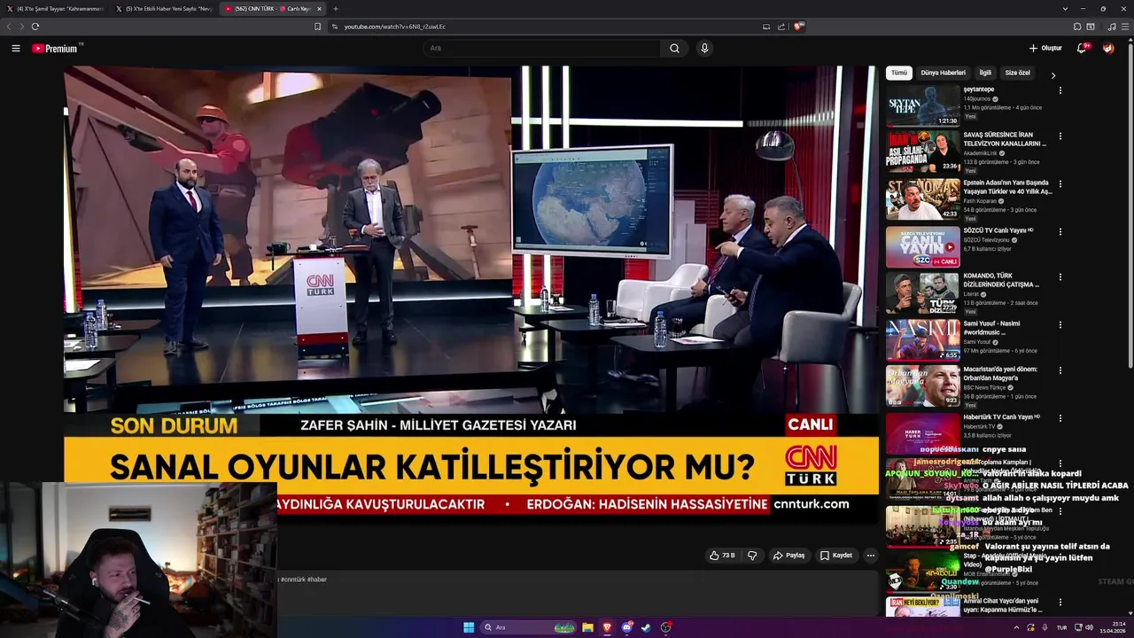Open Windows Start menu

click(x=469, y=627)
